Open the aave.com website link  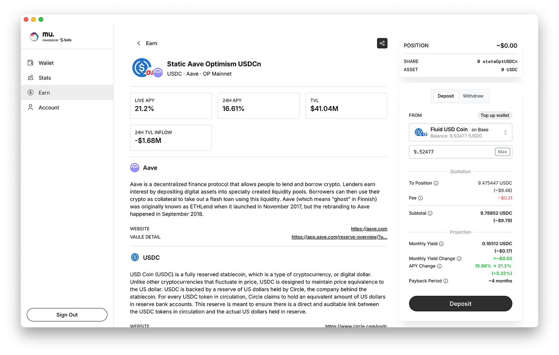369,229
